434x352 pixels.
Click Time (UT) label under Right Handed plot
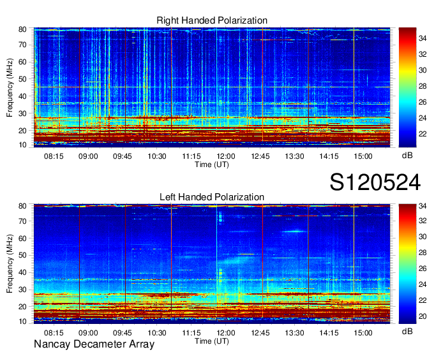coord(212,165)
